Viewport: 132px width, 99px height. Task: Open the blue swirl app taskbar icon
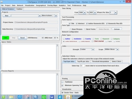coord(60,97)
